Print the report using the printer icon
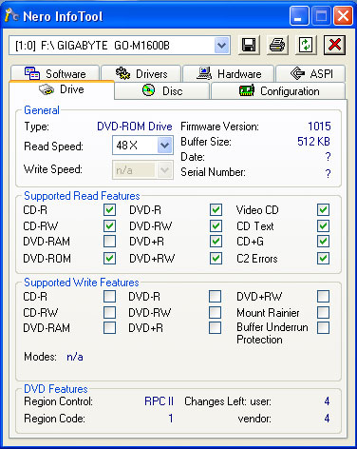Image resolution: width=357 pixels, height=449 pixels. pyautogui.click(x=277, y=45)
